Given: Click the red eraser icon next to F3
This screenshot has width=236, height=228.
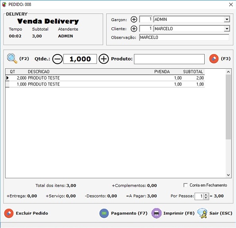Looking at the screenshot, I should click(x=214, y=59).
